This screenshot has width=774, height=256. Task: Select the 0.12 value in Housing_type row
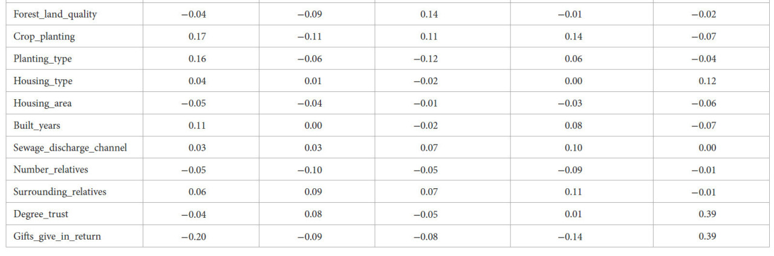coord(707,81)
